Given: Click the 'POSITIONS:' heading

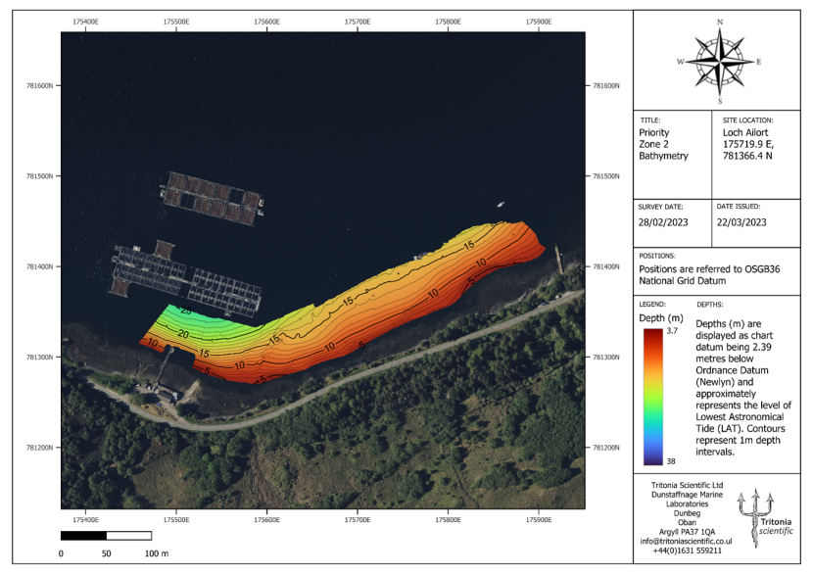Looking at the screenshot, I should click(657, 256).
